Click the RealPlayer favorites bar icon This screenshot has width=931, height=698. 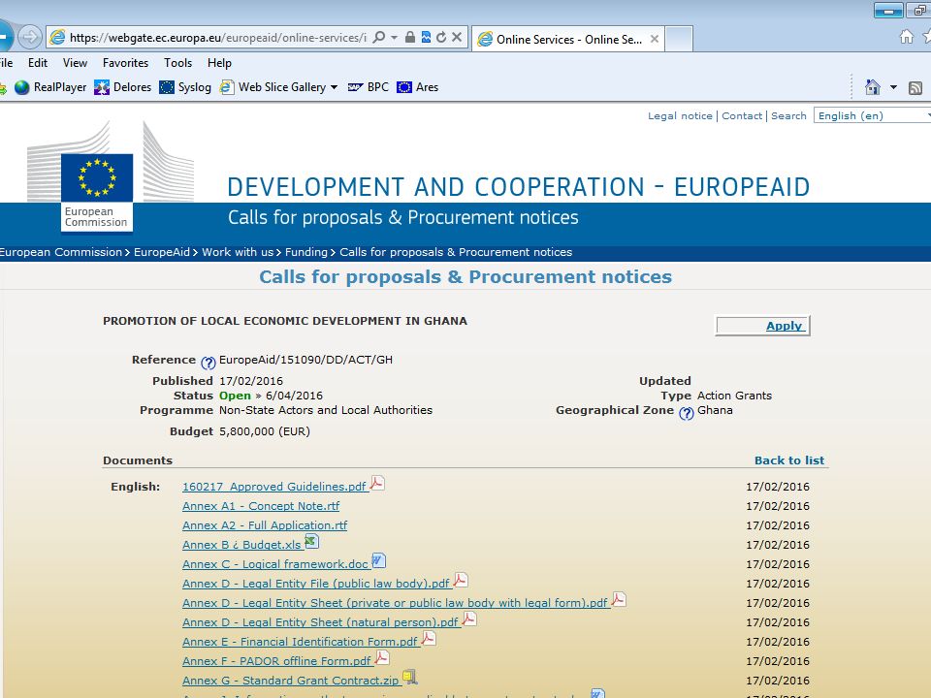tap(22, 87)
